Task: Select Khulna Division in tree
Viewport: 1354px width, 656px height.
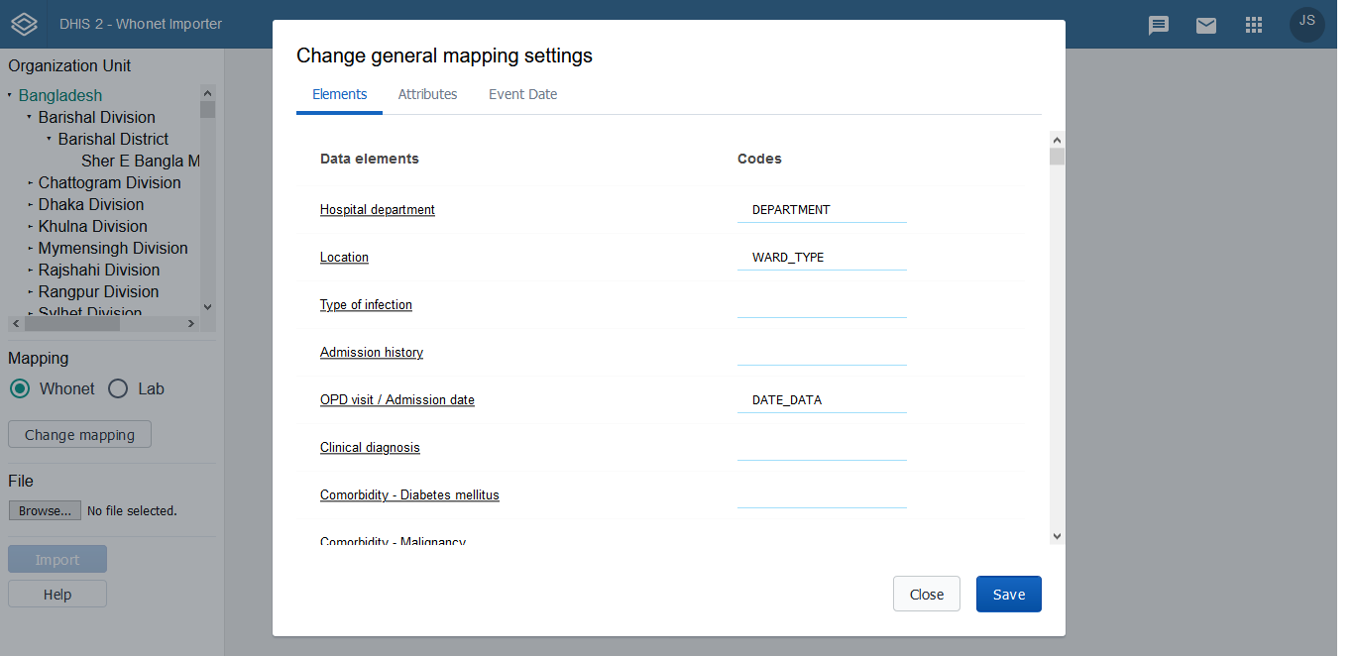Action: click(93, 227)
